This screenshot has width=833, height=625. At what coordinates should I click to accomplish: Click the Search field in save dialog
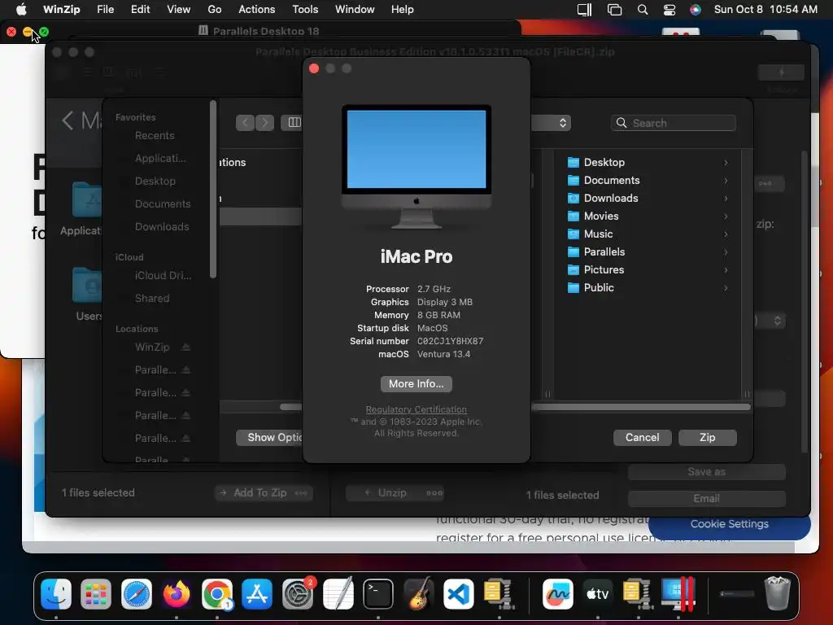coord(673,124)
